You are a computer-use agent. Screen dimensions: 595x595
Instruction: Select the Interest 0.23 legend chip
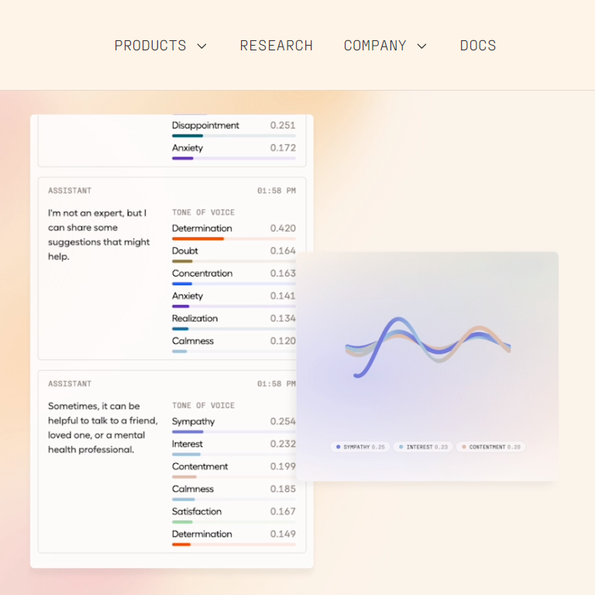[423, 447]
